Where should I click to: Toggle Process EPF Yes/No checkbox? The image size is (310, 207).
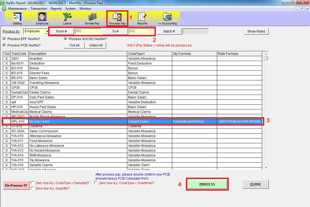coord(5,39)
